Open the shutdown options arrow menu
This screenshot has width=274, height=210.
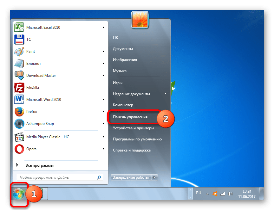(x=155, y=177)
